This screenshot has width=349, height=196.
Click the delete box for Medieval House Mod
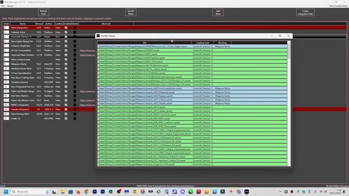[x=75, y=69]
